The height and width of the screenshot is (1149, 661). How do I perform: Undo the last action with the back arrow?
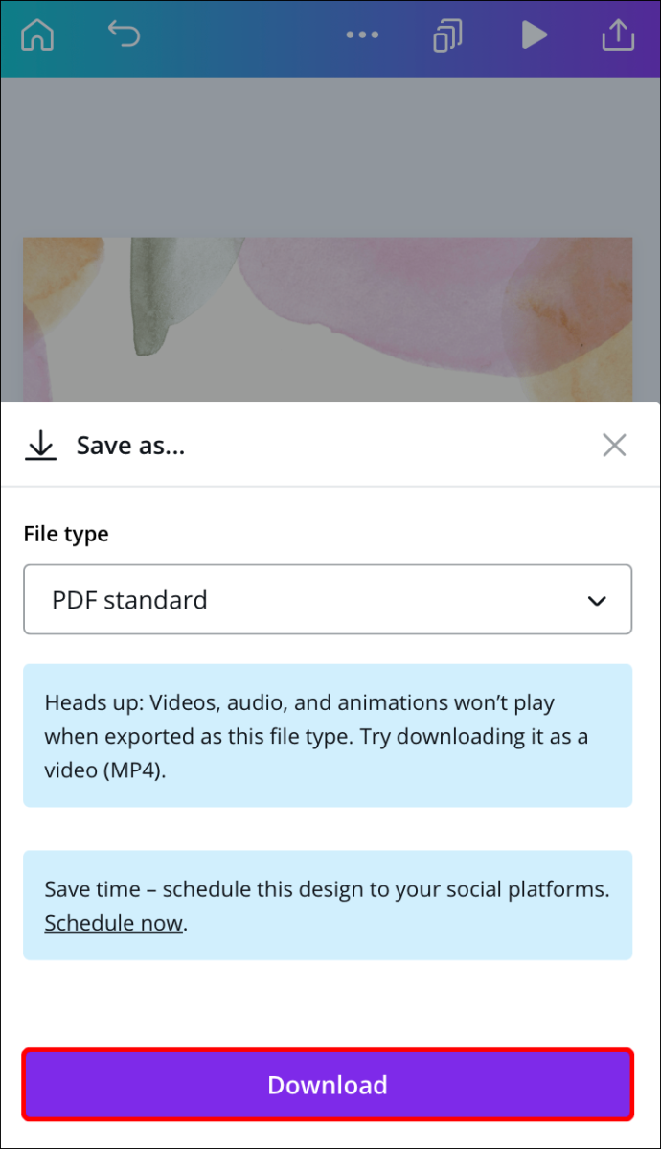click(124, 33)
